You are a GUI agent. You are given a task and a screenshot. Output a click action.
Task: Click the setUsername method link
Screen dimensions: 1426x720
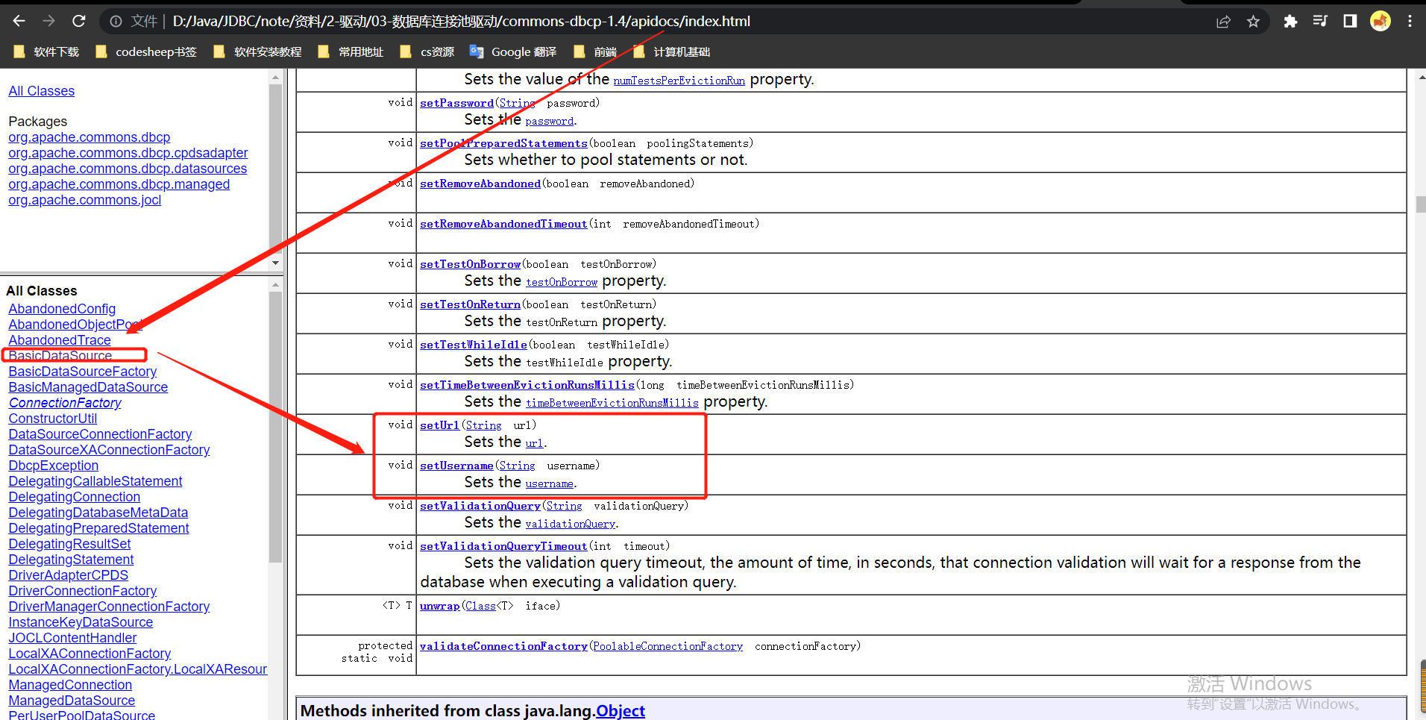tap(456, 466)
